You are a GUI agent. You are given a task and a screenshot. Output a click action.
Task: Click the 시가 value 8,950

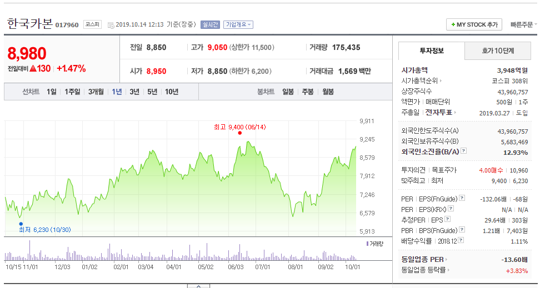click(156, 71)
